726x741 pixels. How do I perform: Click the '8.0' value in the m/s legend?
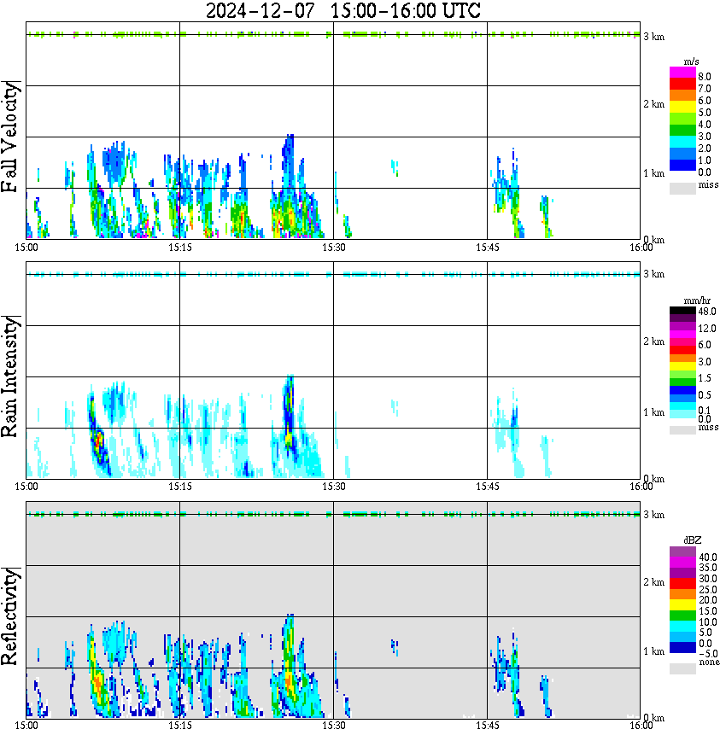(x=705, y=77)
